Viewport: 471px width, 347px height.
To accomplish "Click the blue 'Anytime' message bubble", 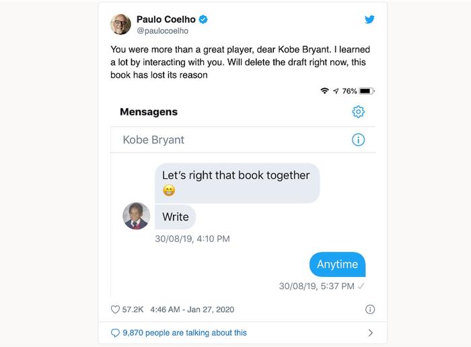I will [337, 264].
